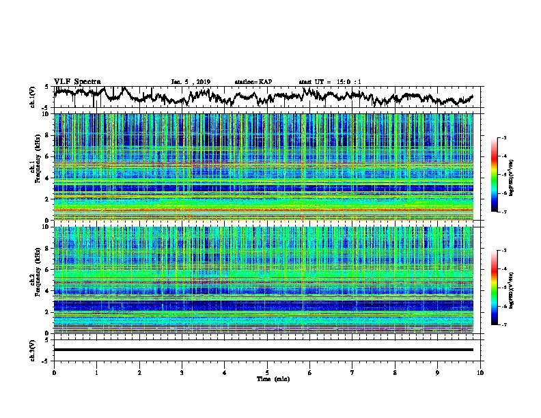Click the "10" tick on the time axis
This screenshot has width=541, height=418.
[x=480, y=373]
